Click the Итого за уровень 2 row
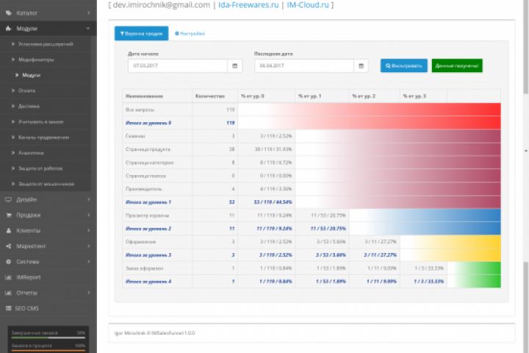Screen dimensions: 529x353 click(312, 229)
